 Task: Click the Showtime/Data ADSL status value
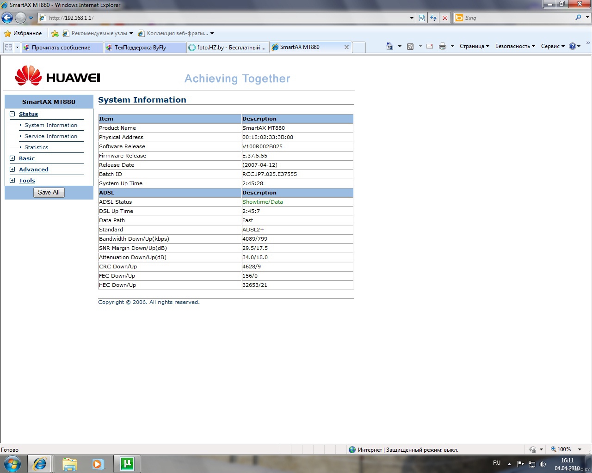click(x=262, y=202)
